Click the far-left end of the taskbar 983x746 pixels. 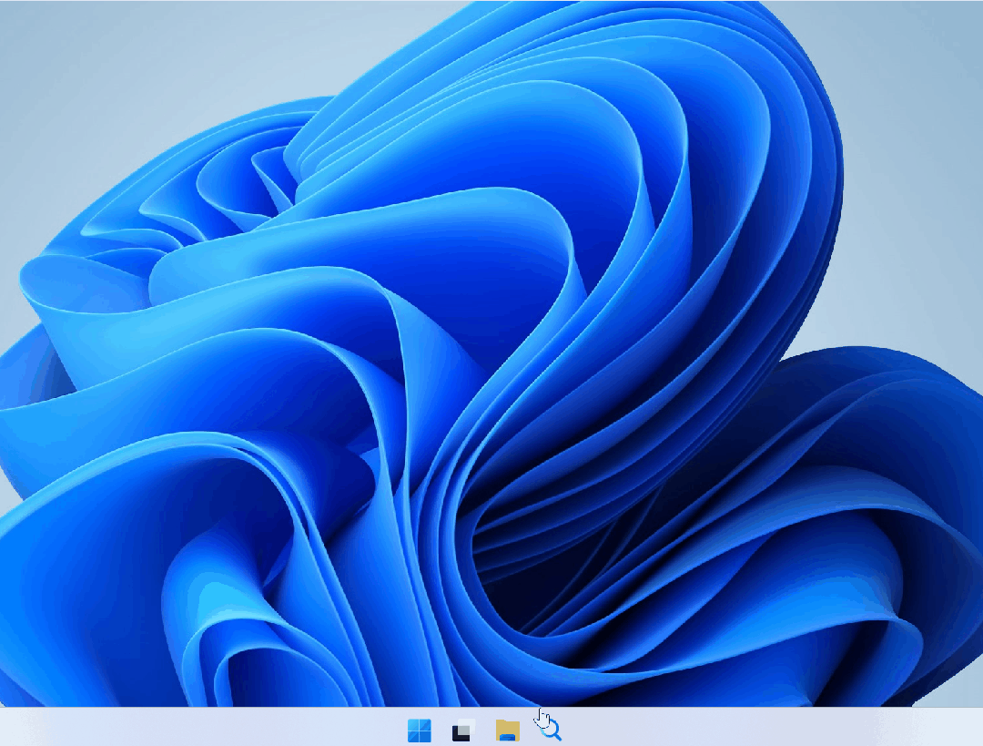[9, 729]
